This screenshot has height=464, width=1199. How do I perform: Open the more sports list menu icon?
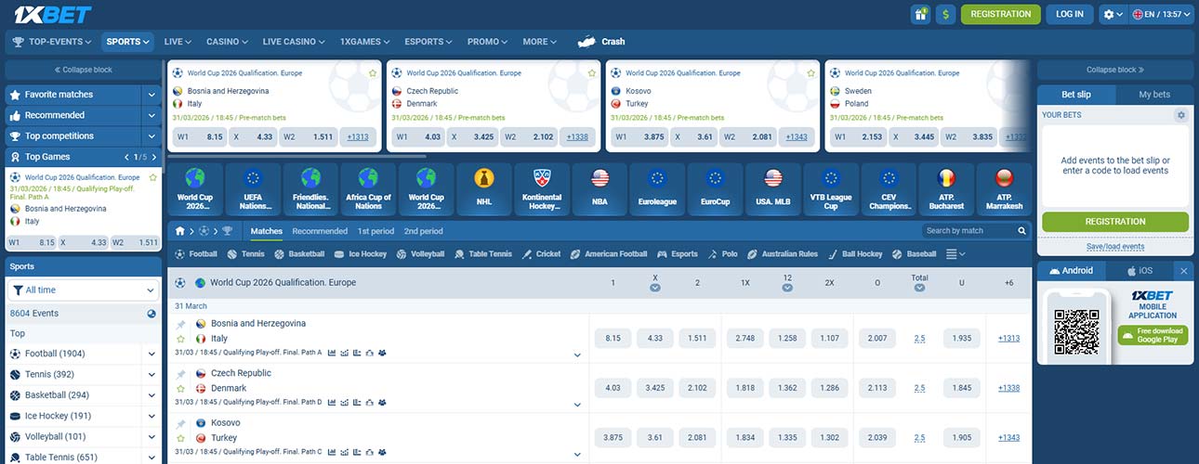[x=955, y=253]
